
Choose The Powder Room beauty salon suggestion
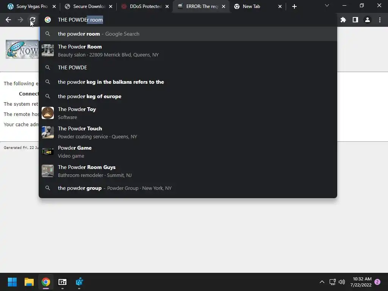[188, 50]
